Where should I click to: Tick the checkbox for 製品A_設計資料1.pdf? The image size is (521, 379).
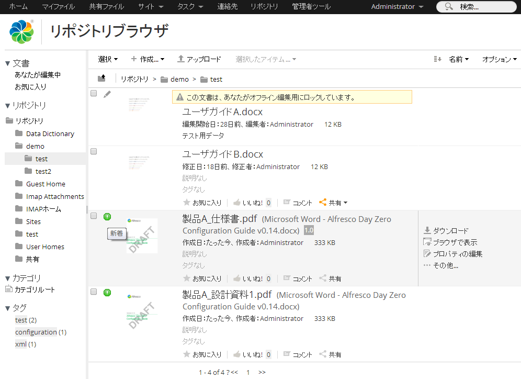[94, 292]
